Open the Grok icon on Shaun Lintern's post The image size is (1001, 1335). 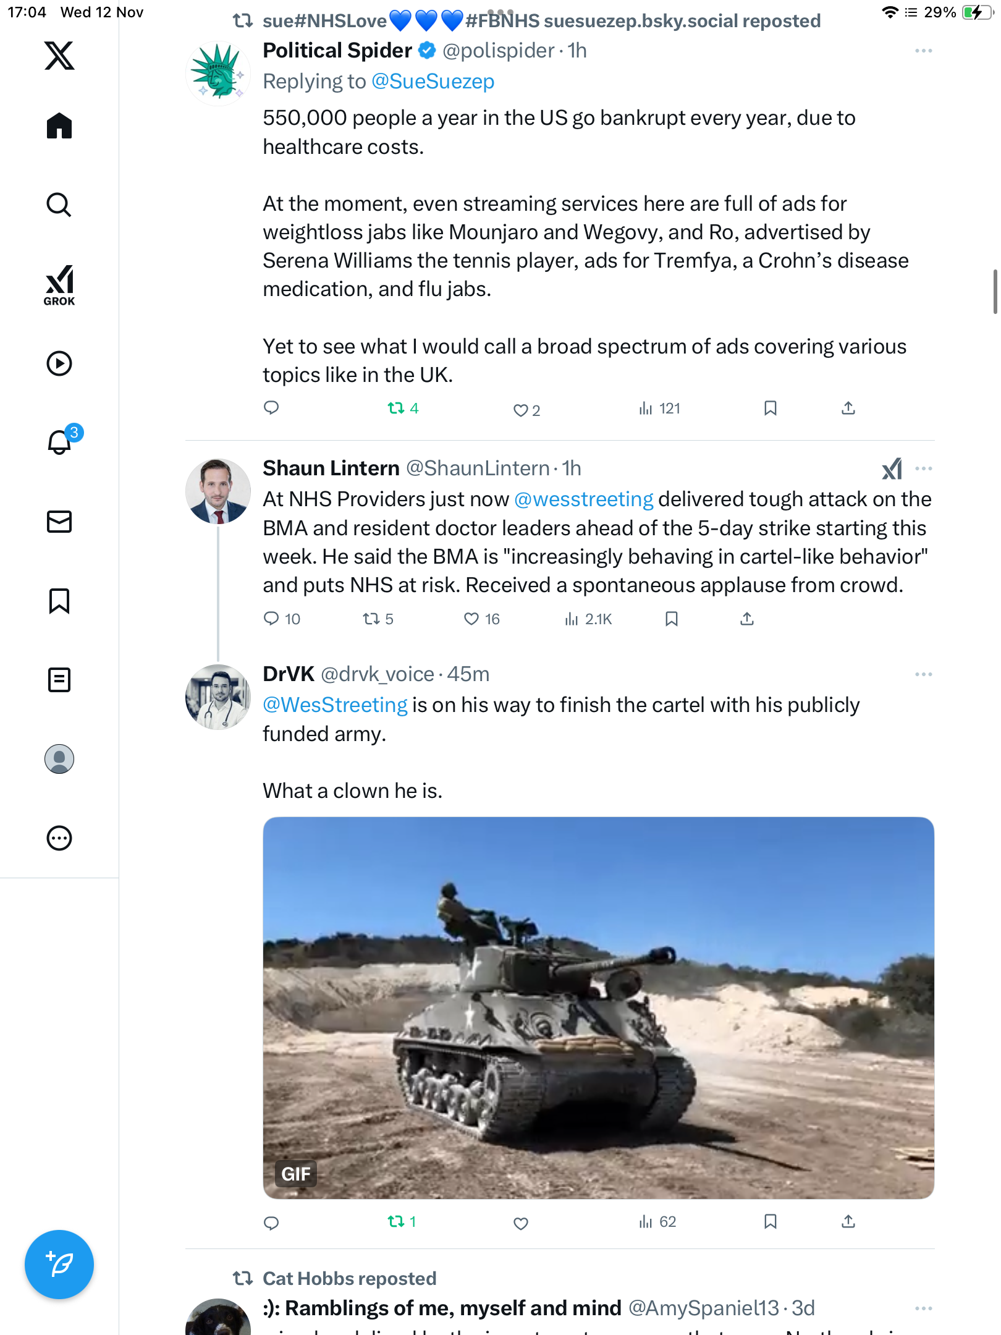tap(892, 469)
